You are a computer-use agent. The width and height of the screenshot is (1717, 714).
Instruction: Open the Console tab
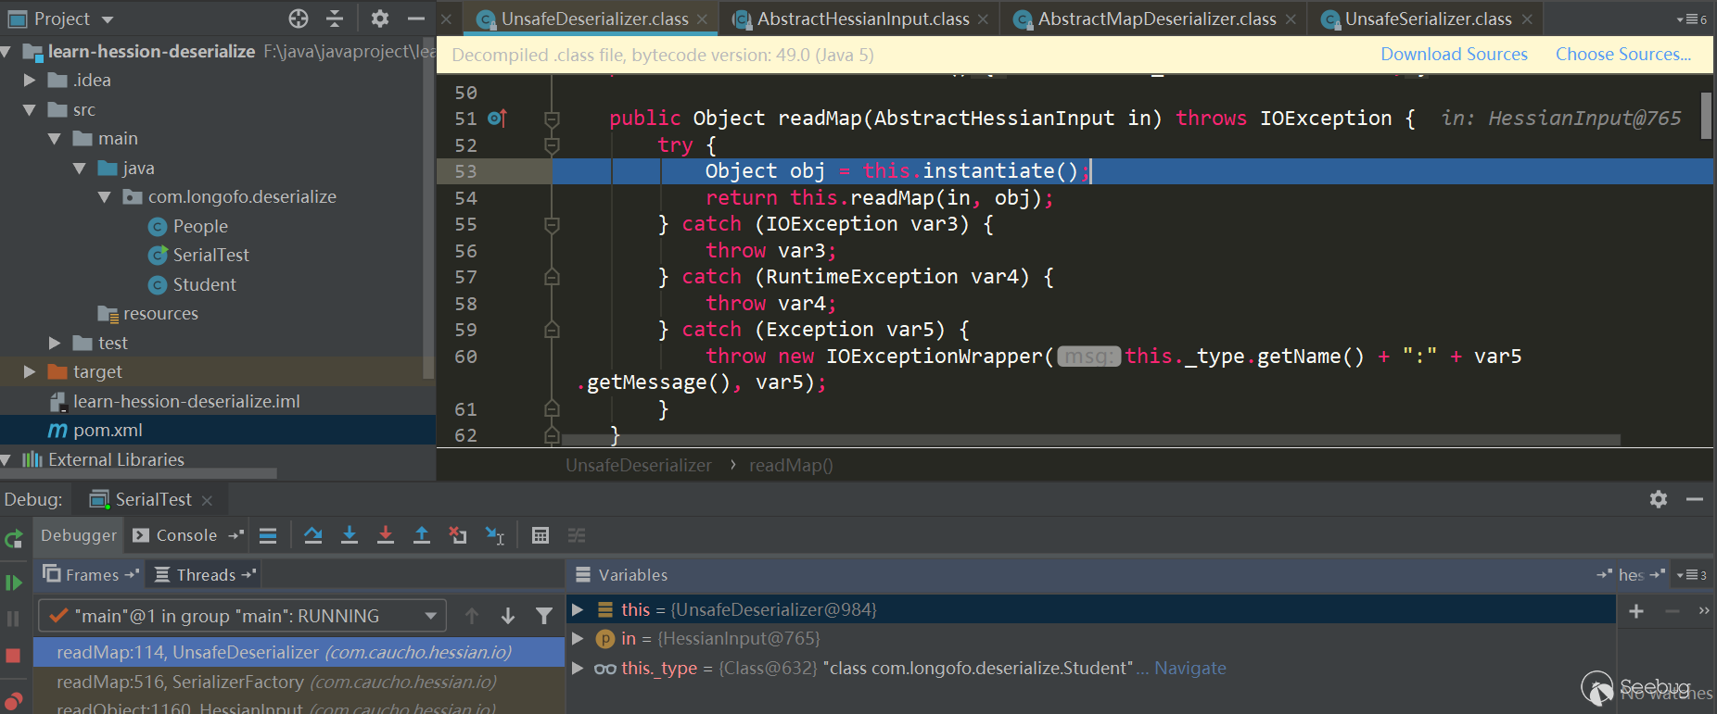tap(186, 535)
